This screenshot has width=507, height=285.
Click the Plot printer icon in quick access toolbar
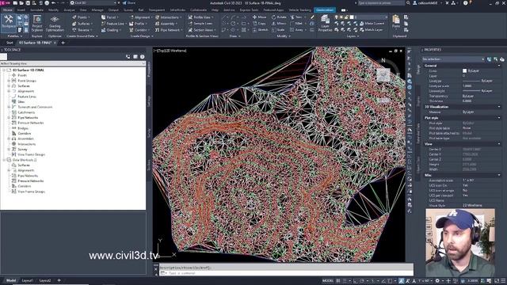(48, 3)
